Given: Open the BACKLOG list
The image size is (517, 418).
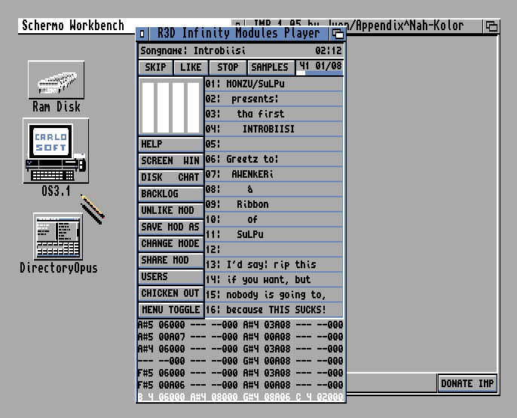Looking at the screenshot, I should 171,194.
